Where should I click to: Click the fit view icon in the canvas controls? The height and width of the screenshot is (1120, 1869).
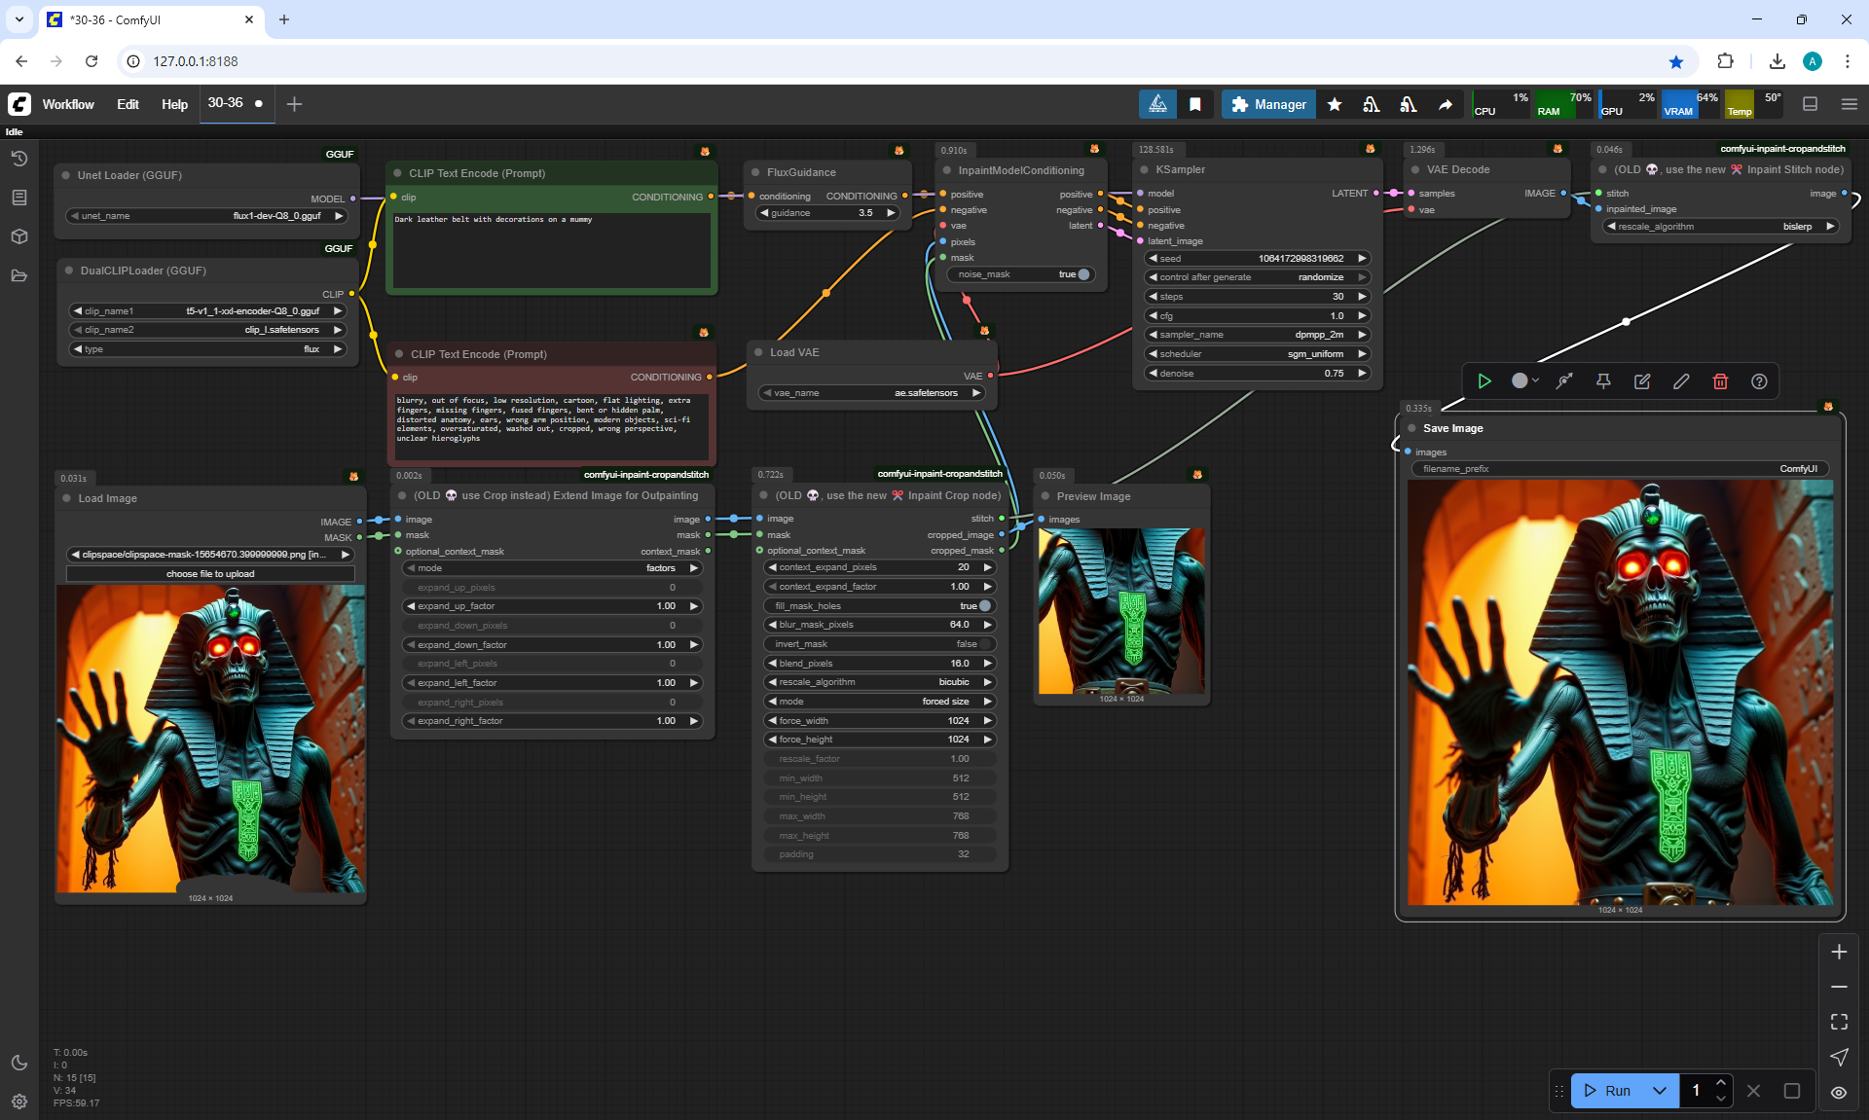click(1839, 1022)
